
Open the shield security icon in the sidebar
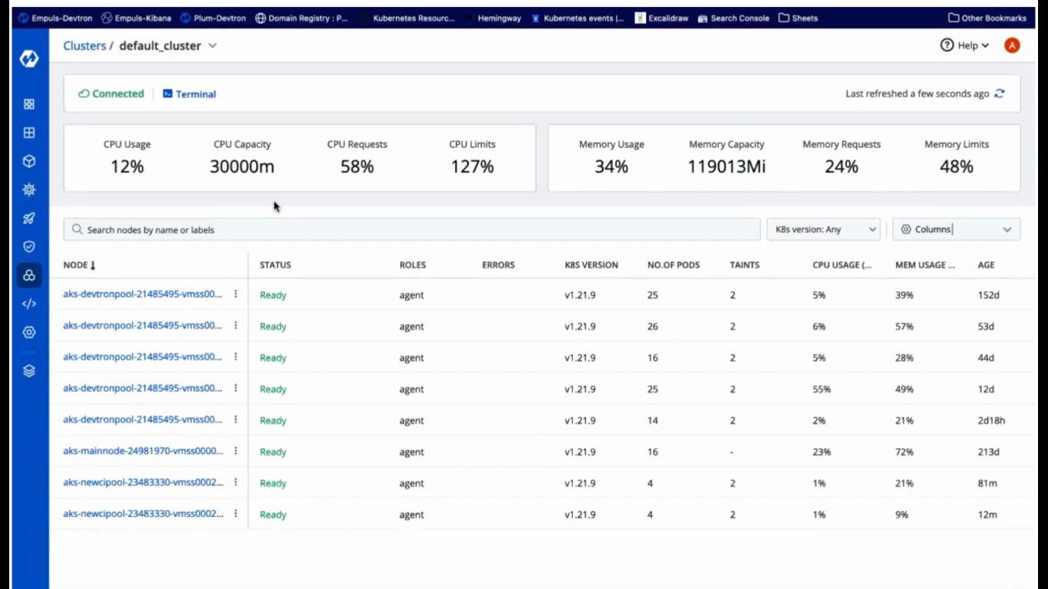(29, 247)
